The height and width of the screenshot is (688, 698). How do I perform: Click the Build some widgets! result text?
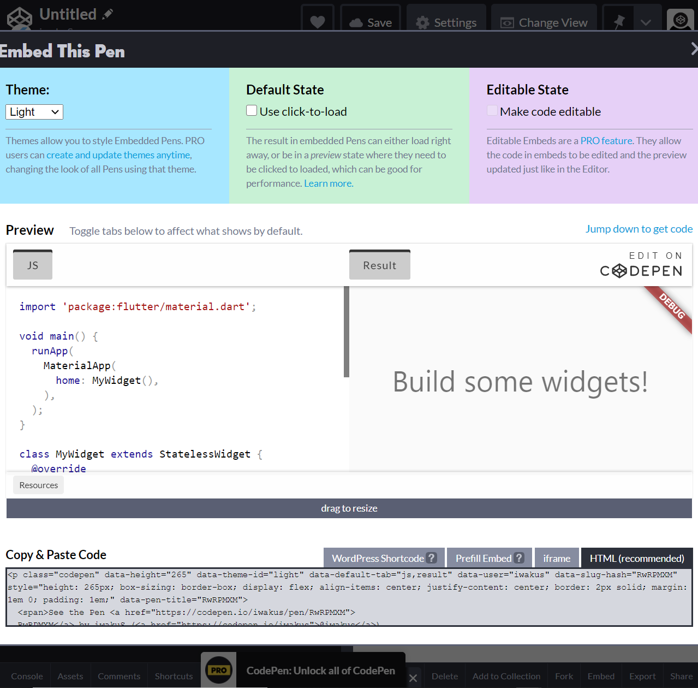point(520,382)
